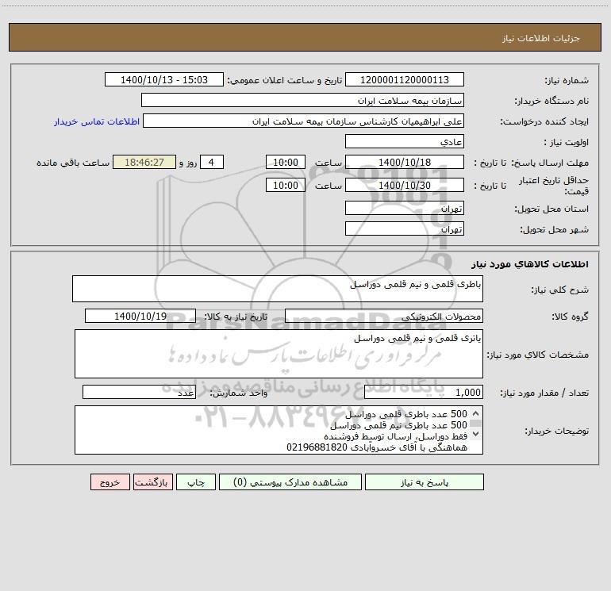Click request creator field 'علی ابراهیمیان'
The height and width of the screenshot is (591, 611).
tap(303, 121)
